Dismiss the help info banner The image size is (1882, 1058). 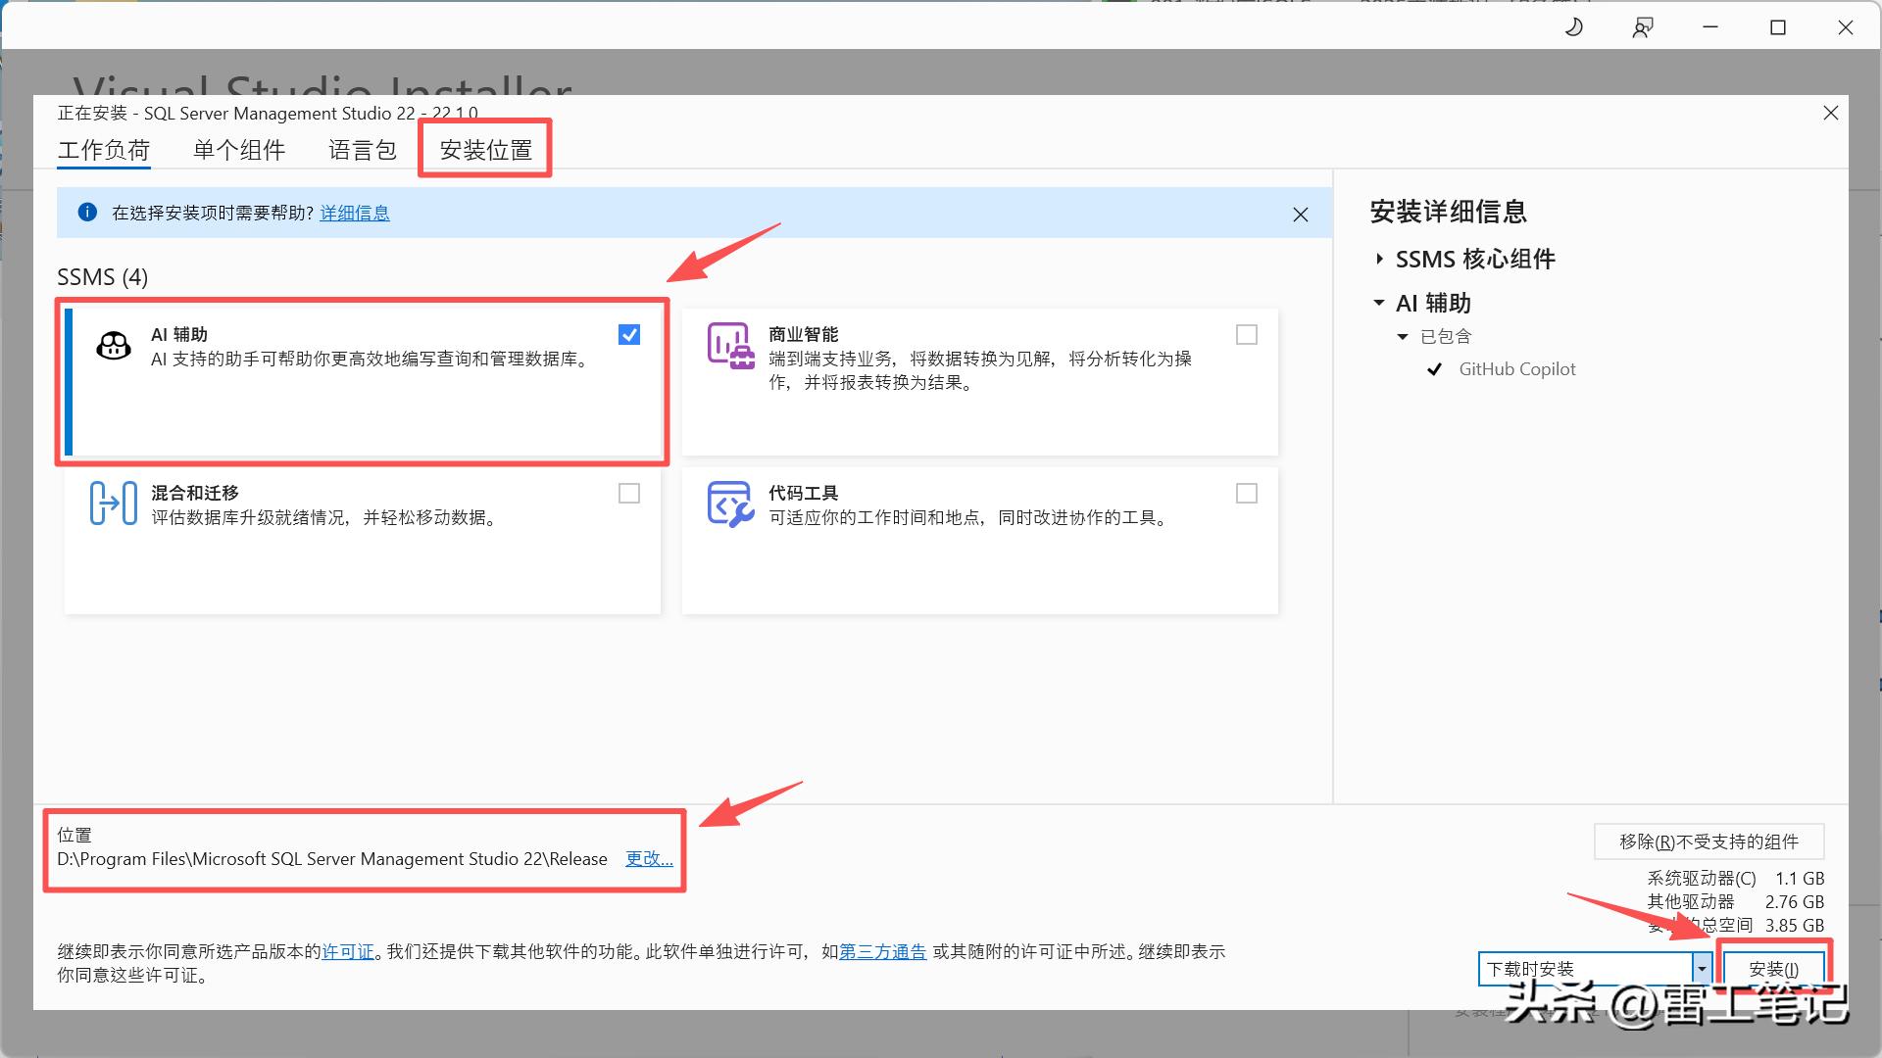1300,215
